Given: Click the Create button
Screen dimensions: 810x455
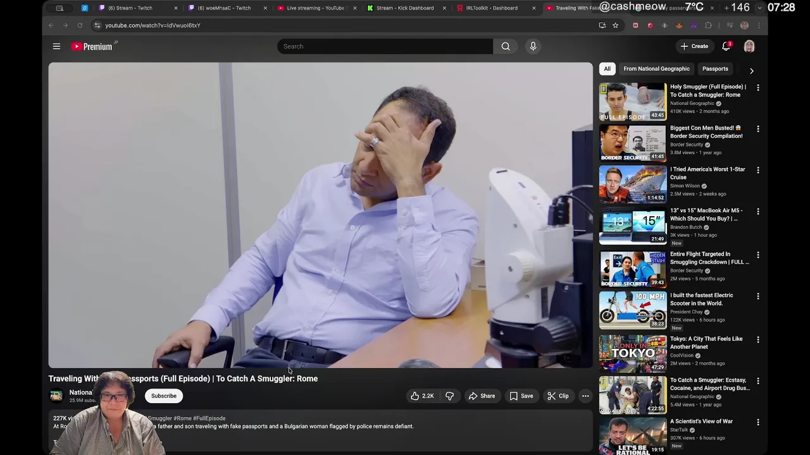Looking at the screenshot, I should [x=694, y=46].
